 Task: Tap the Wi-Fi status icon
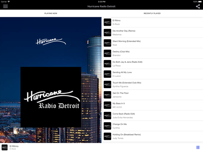click(x=8, y=1)
